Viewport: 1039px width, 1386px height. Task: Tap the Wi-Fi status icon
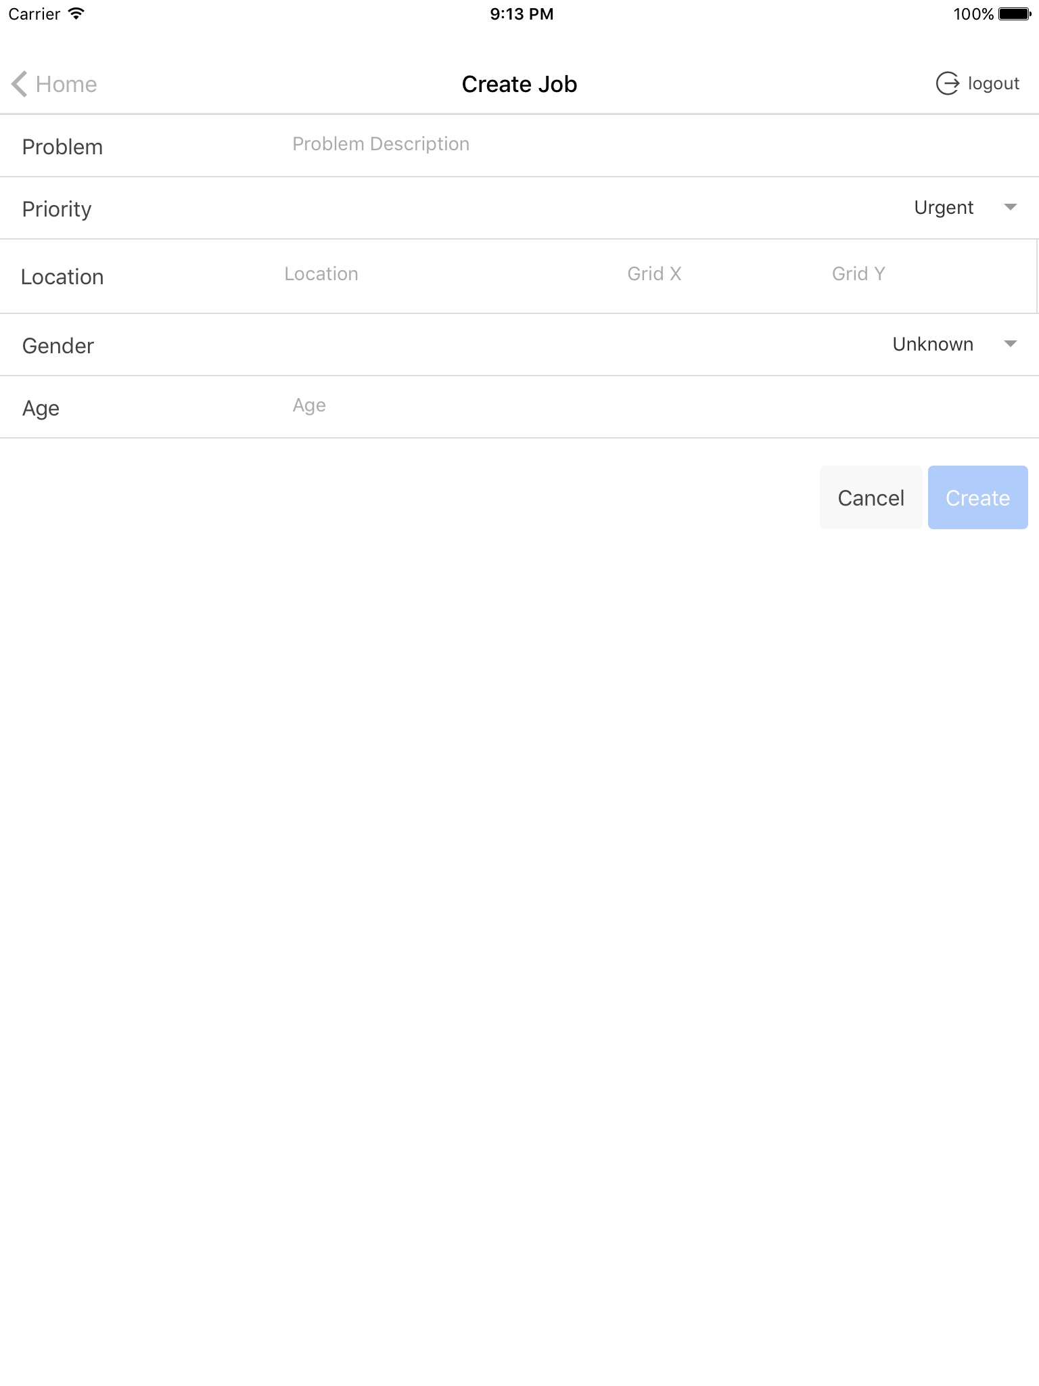(76, 14)
